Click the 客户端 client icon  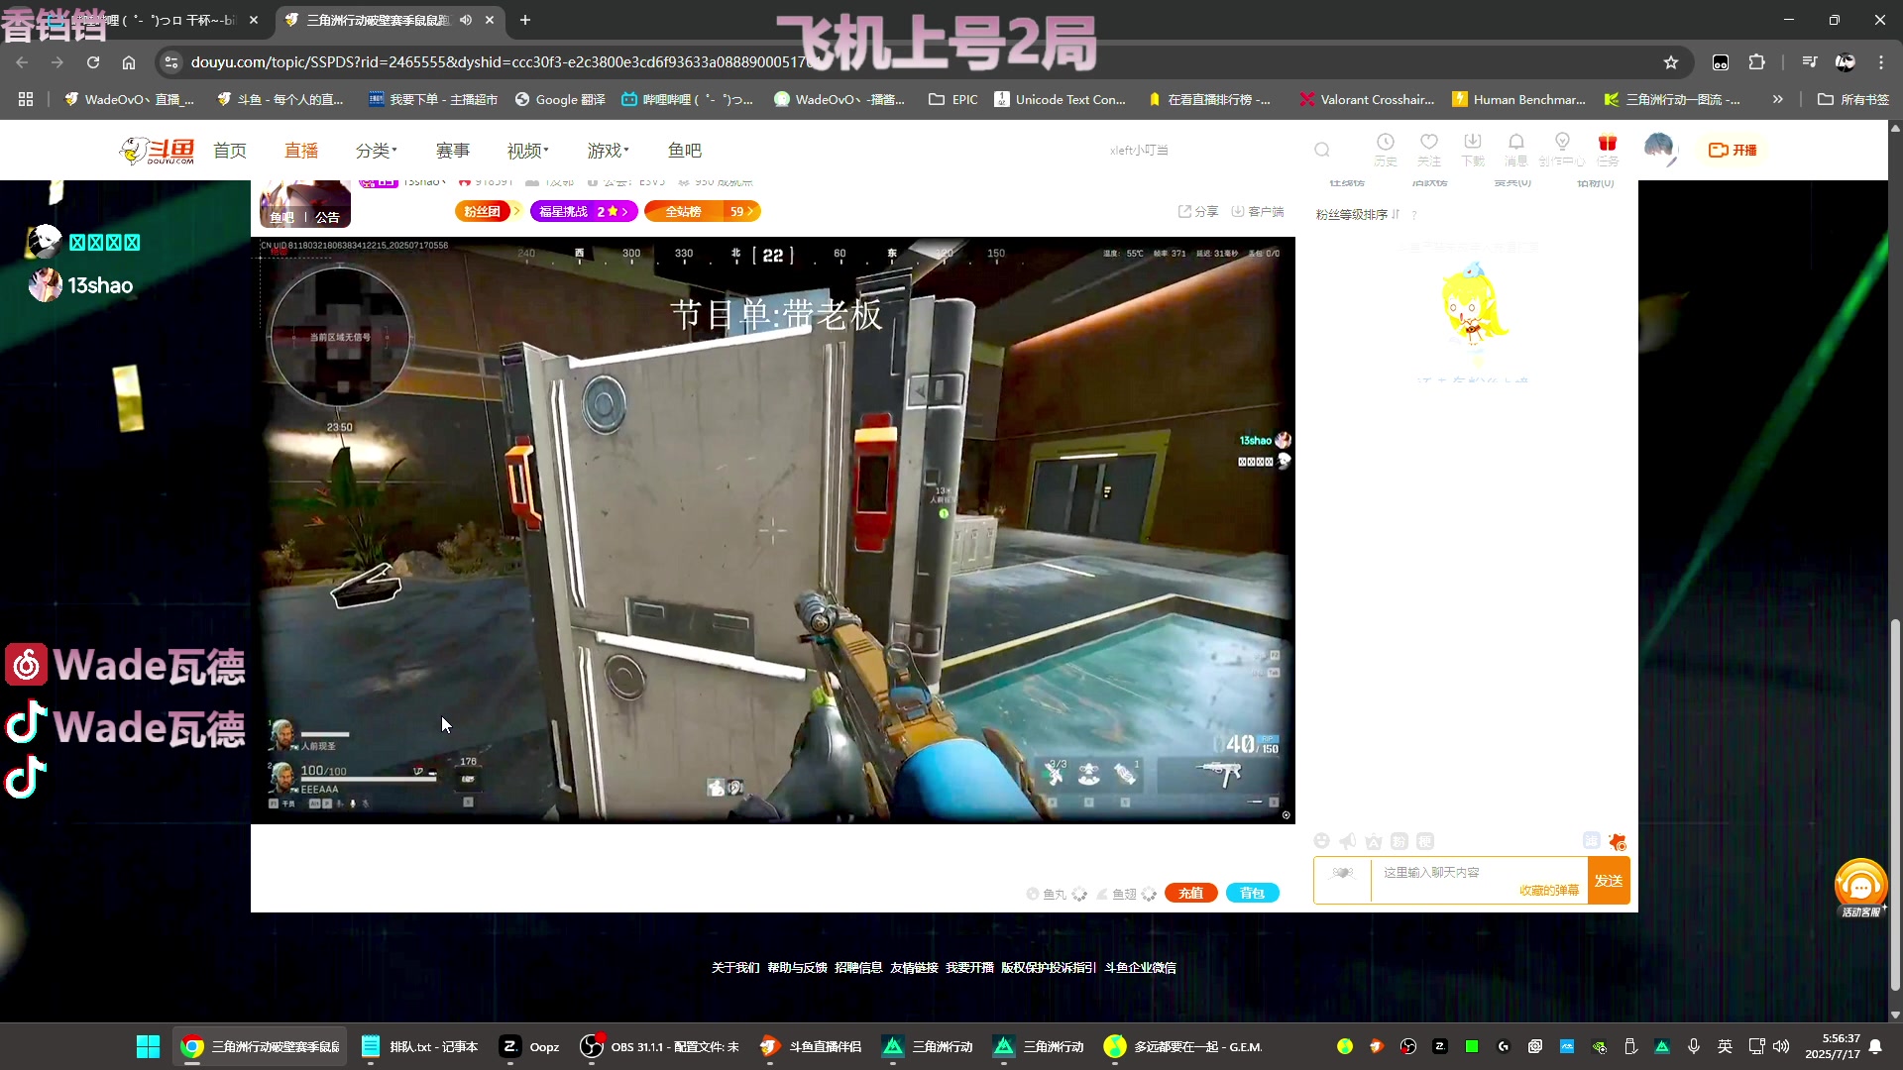[1257, 211]
